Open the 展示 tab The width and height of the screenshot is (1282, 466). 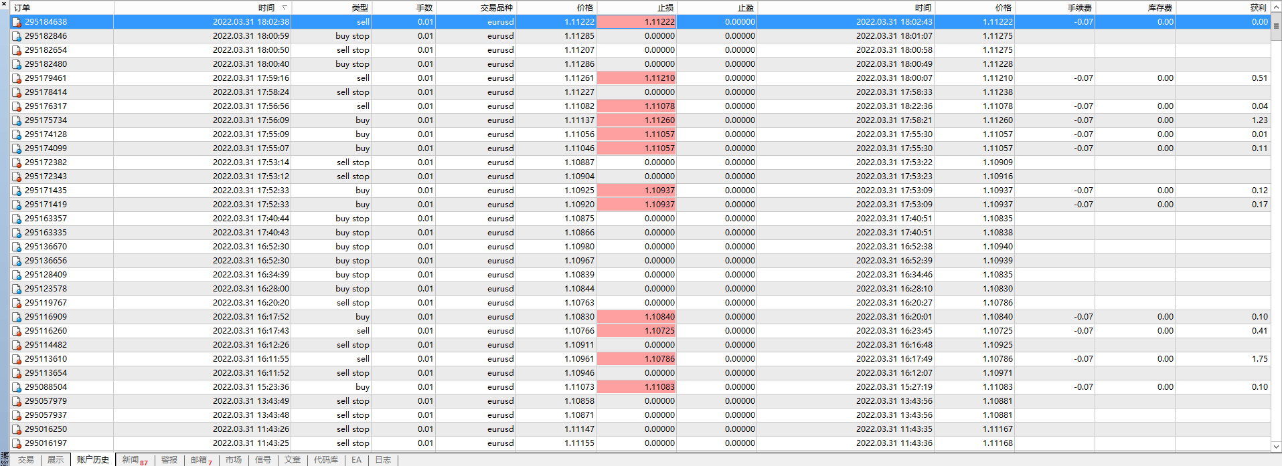tap(56, 460)
